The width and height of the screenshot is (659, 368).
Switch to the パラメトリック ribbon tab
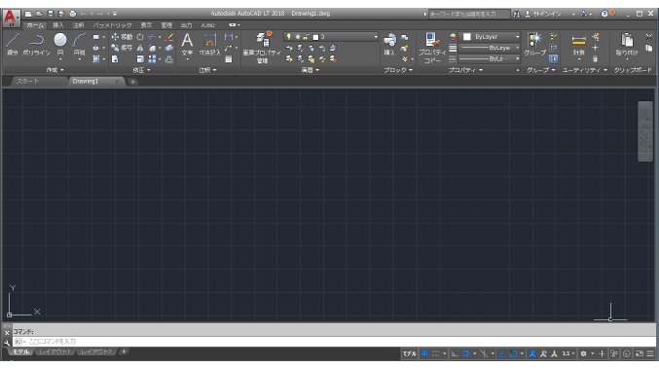[x=112, y=25]
